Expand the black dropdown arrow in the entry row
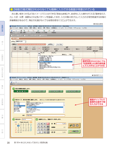The image size is (116, 148). point(39,53)
